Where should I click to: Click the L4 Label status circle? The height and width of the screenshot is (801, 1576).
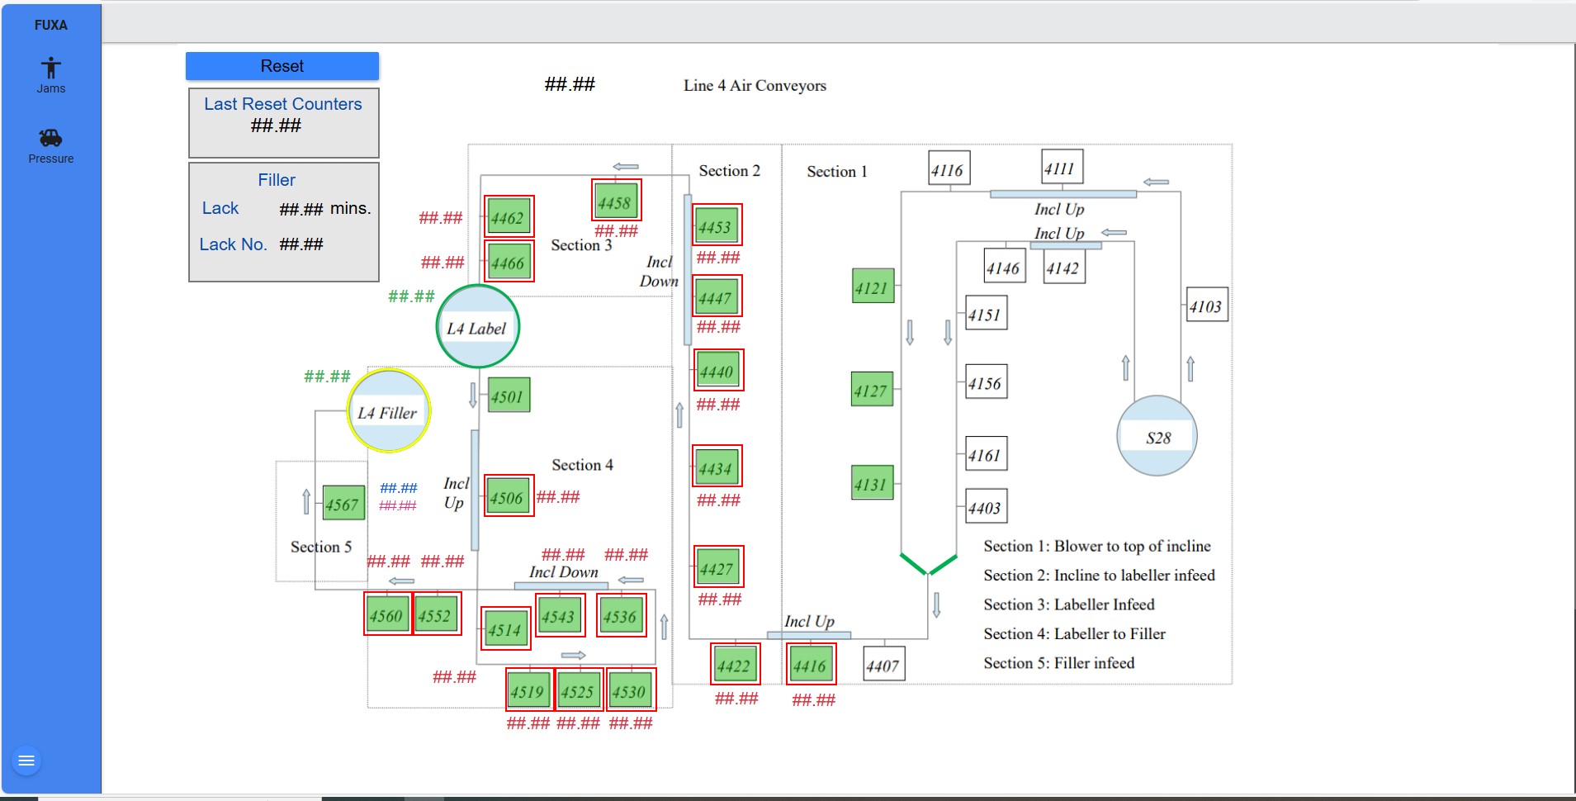477,326
